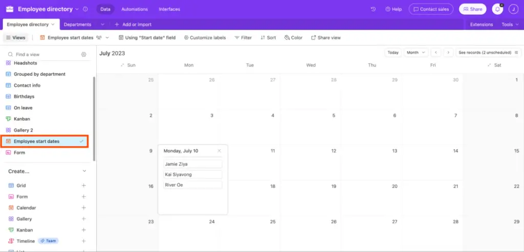The width and height of the screenshot is (524, 252).
Task: Add a new Calendar view with plus icon
Action: [84, 208]
